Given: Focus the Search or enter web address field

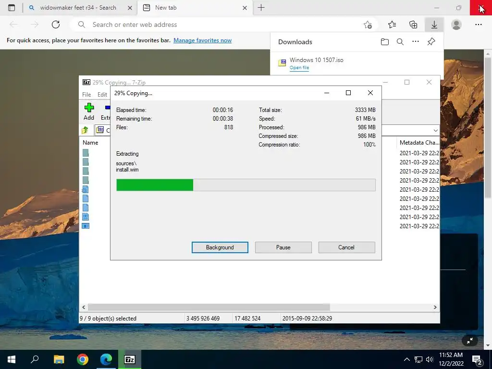Looking at the screenshot, I should [220, 25].
